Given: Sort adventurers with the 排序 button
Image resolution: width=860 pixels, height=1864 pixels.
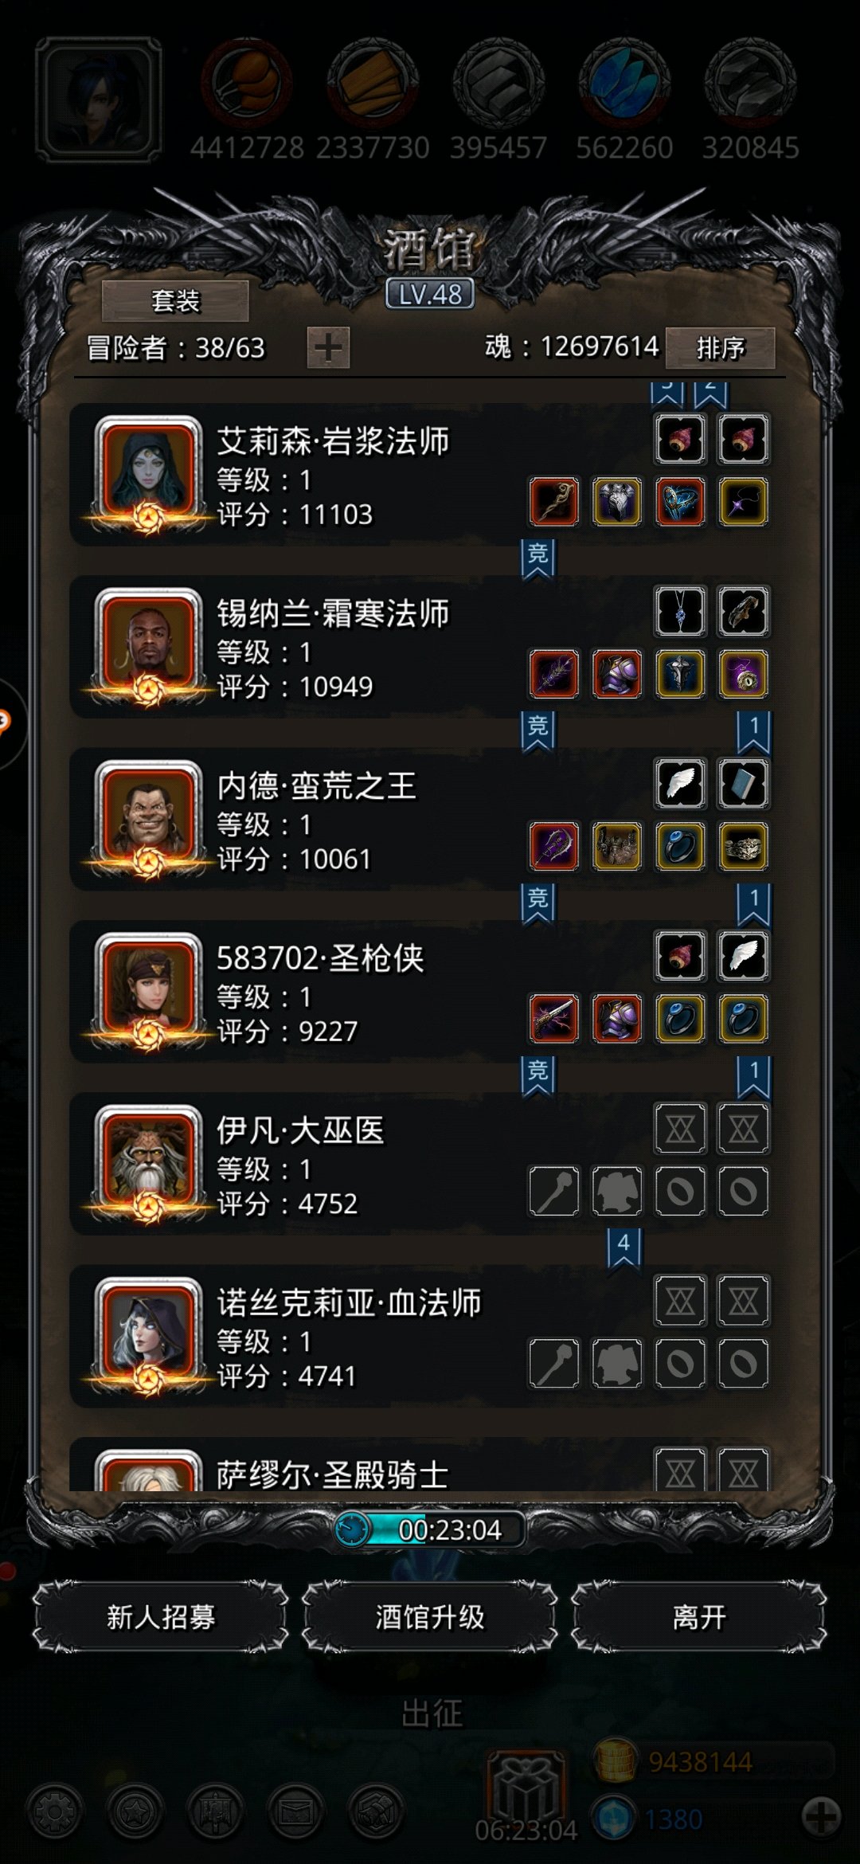Looking at the screenshot, I should click(720, 348).
